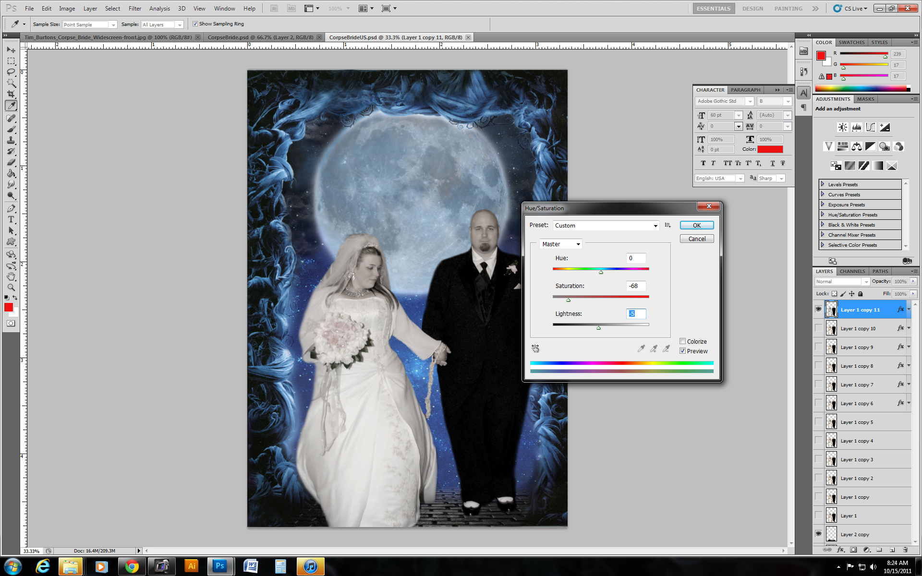The image size is (922, 576).
Task: Select the Clone Stamp tool
Action: click(x=11, y=140)
